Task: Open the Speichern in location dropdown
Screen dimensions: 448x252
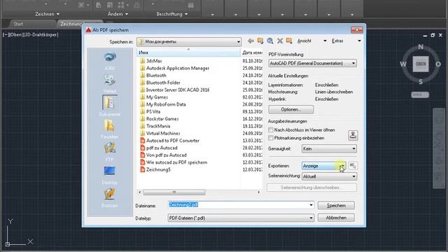Action: tap(189, 42)
